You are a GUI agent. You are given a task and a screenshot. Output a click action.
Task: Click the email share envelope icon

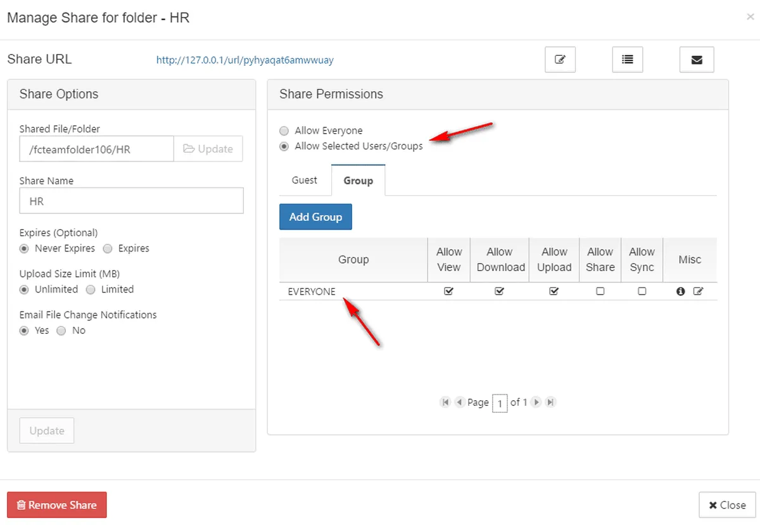tap(697, 60)
